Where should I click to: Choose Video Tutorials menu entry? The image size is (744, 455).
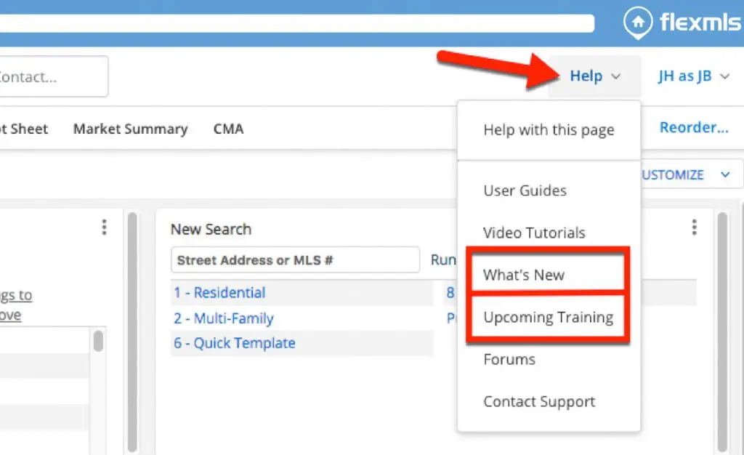tap(534, 233)
